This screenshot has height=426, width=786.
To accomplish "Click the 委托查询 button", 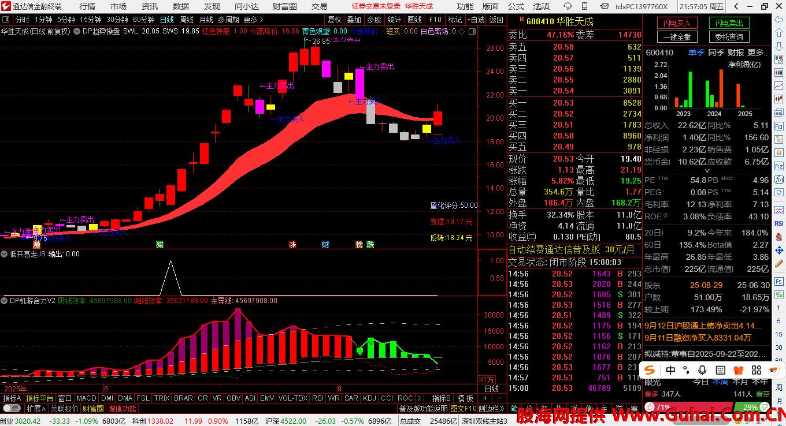I will 729,37.
